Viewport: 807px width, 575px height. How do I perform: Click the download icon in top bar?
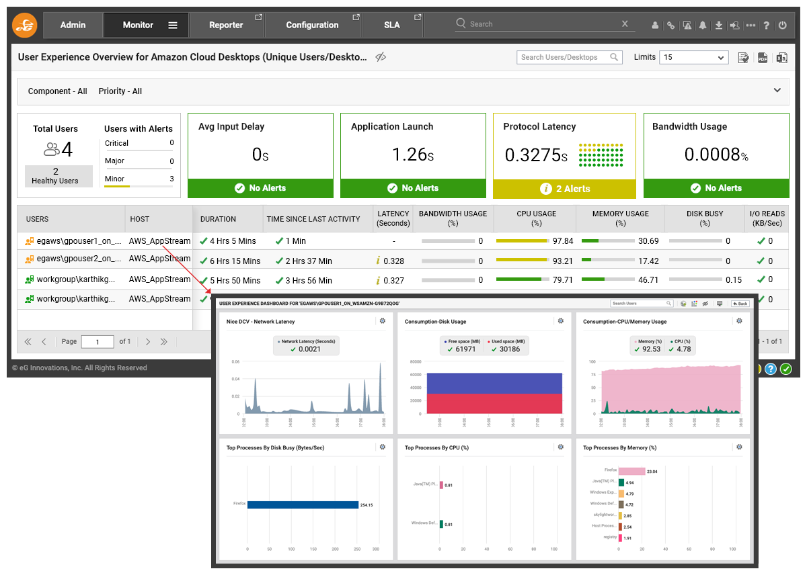(719, 26)
